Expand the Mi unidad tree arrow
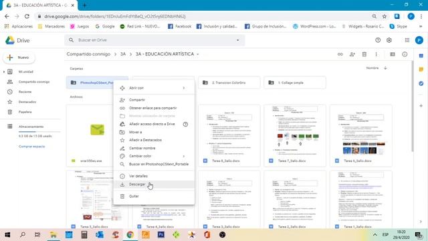Viewport: 428px width, 241px height. [4, 72]
